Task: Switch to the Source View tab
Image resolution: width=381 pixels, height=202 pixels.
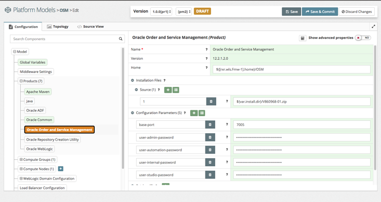Action: 90,27
